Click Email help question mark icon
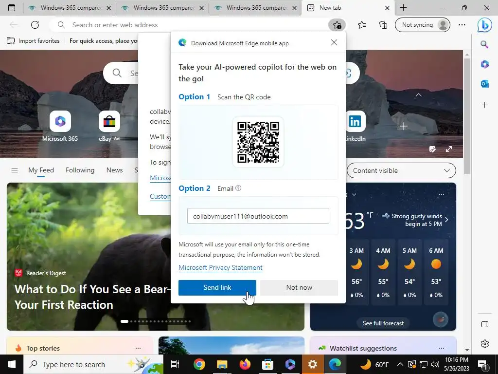This screenshot has height=374, width=498. [238, 188]
